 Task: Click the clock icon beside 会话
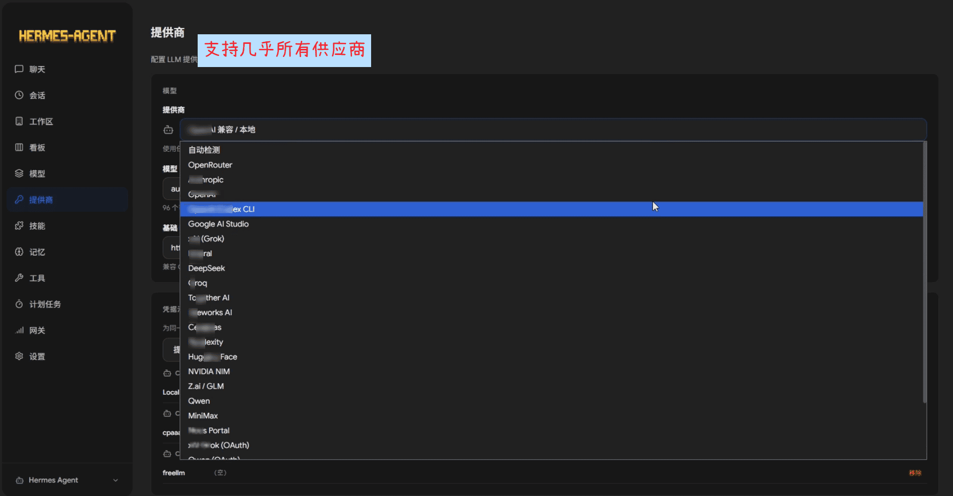19,95
